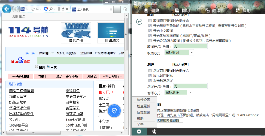Click the shield security icon in address bar

click(x=46, y=9)
